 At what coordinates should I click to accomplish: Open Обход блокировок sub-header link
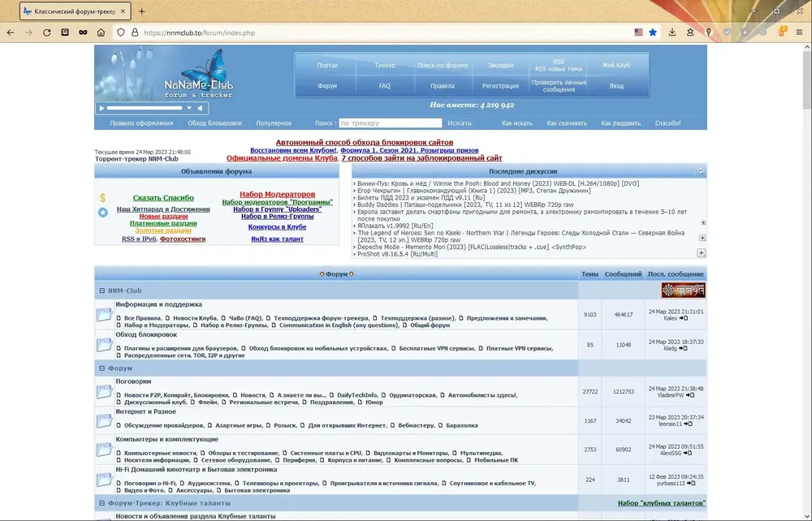214,123
